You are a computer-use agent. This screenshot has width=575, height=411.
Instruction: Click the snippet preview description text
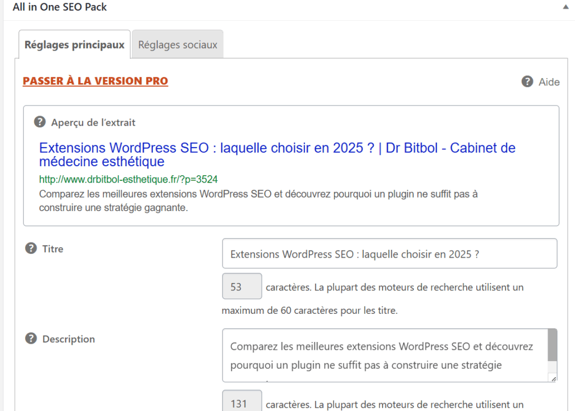(258, 200)
